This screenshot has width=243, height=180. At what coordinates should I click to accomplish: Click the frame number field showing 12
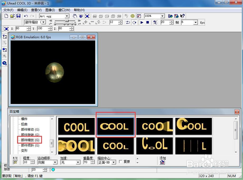tap(114, 22)
